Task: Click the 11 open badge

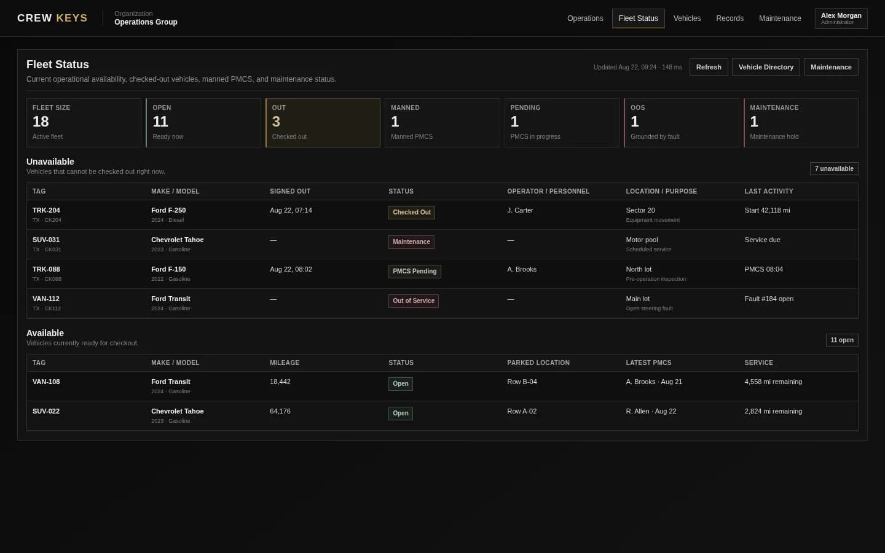Action: [842, 340]
